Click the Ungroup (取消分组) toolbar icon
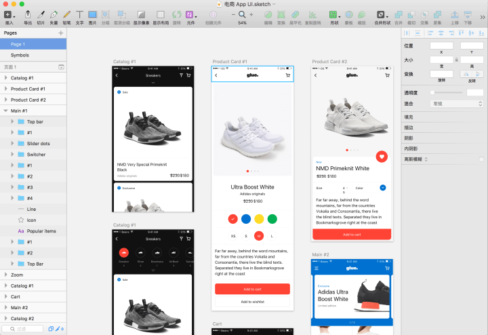The image size is (488, 335). 121,15
